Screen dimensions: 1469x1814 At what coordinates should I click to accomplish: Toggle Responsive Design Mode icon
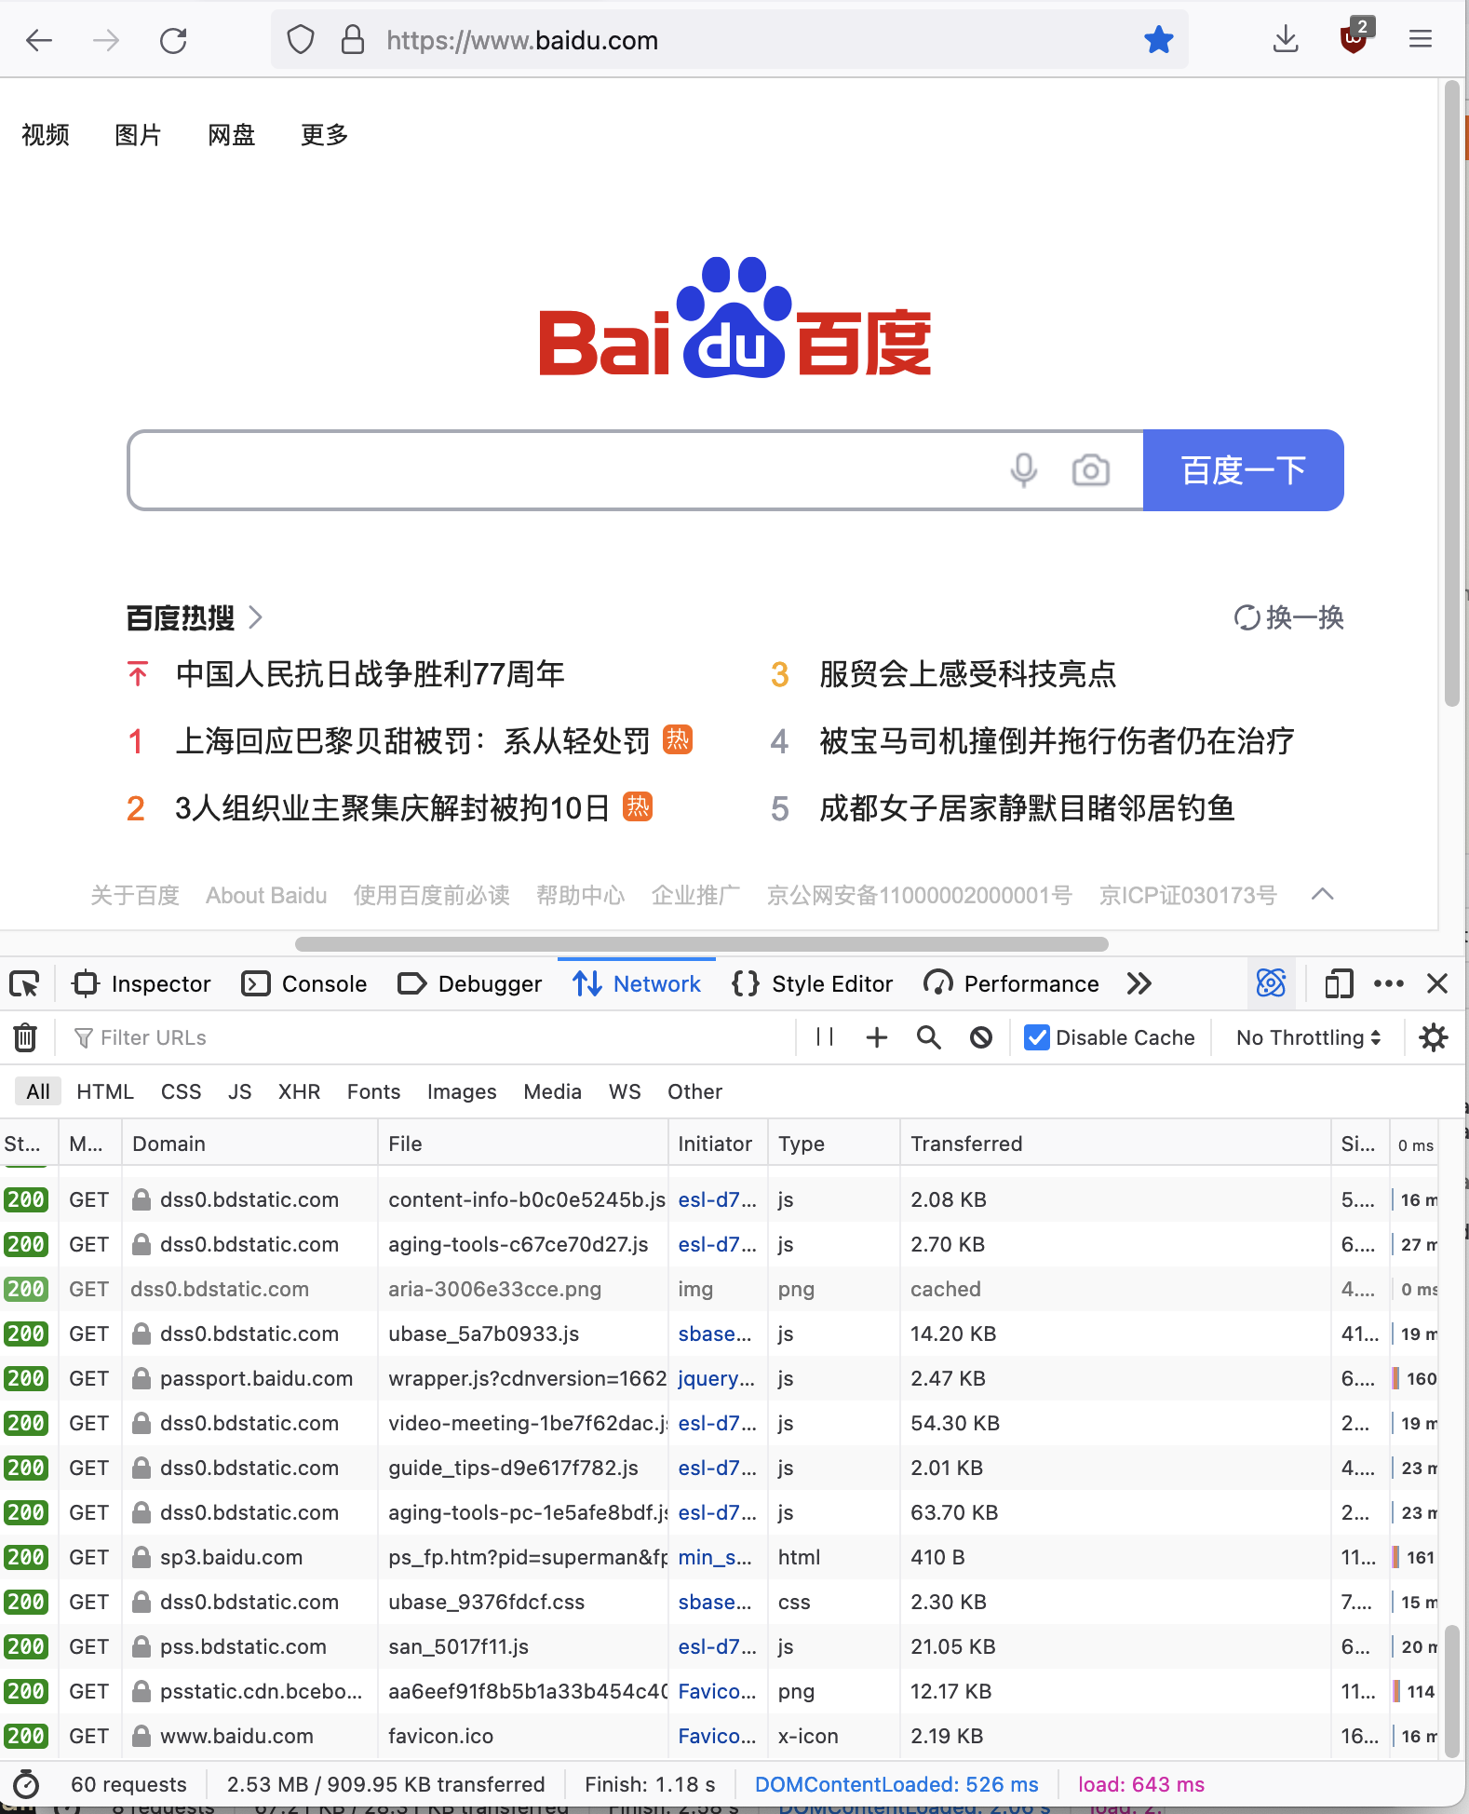click(x=1339, y=984)
